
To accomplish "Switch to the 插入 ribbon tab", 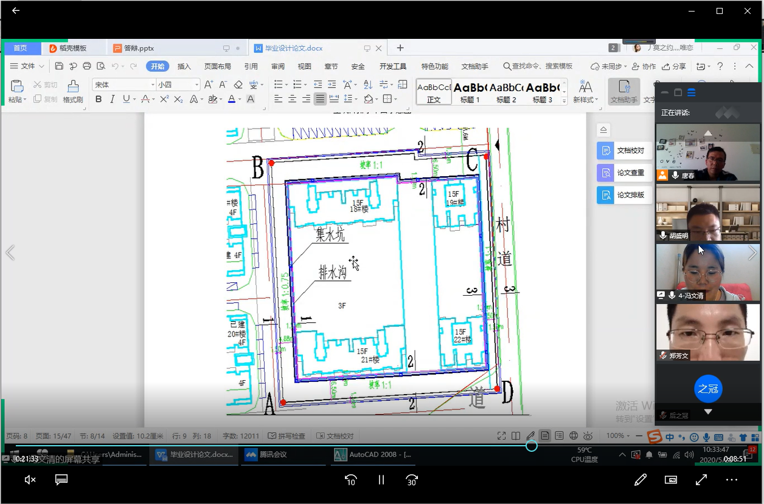I will point(184,66).
